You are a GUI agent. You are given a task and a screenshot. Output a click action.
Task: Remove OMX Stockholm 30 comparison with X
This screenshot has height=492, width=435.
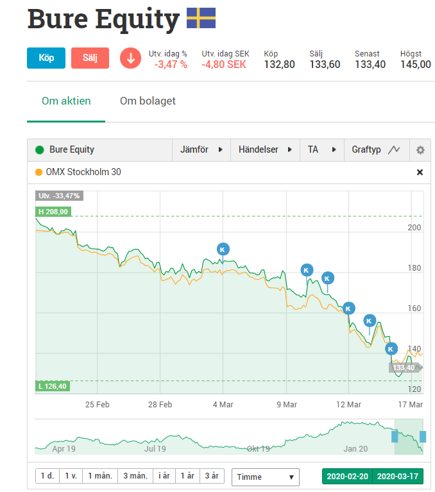[420, 173]
